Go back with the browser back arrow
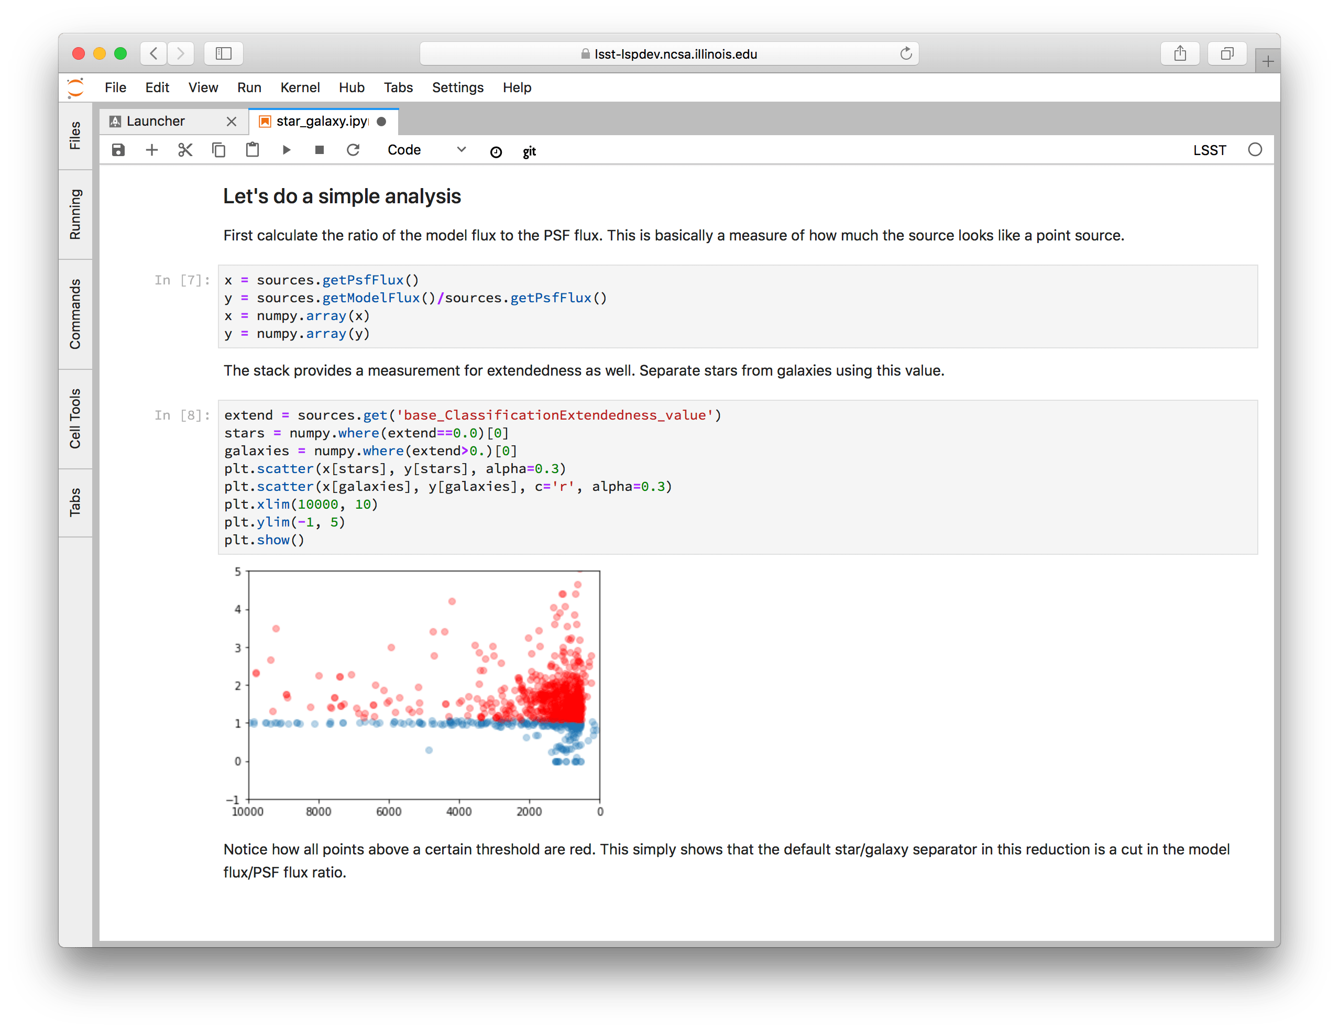The height and width of the screenshot is (1031, 1339). pos(154,53)
